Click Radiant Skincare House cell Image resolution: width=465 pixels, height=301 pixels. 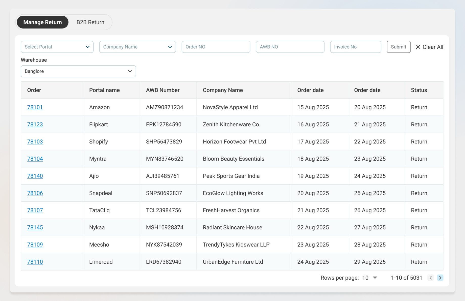(244, 227)
